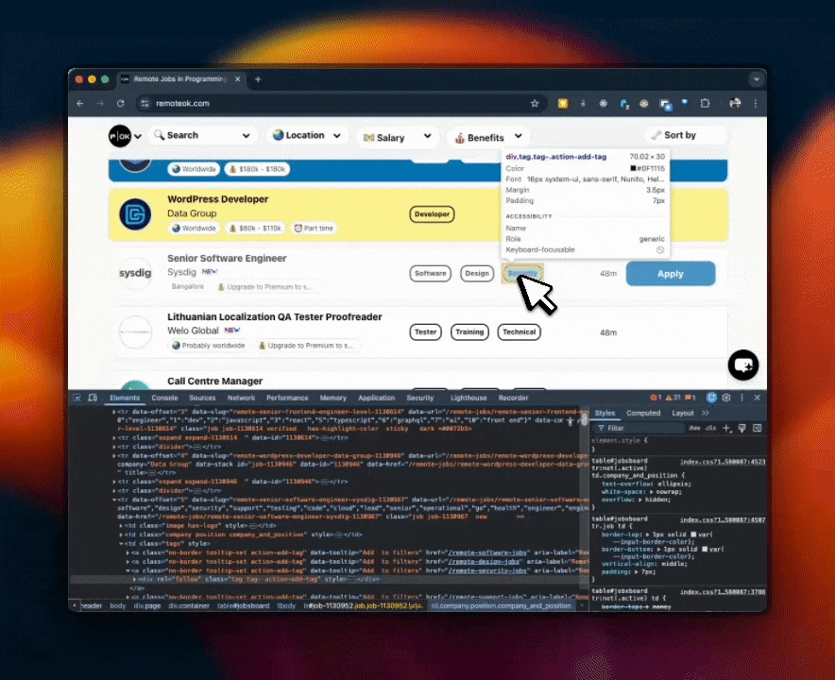Toggle the device toolbar icon in DevTools

pos(94,399)
